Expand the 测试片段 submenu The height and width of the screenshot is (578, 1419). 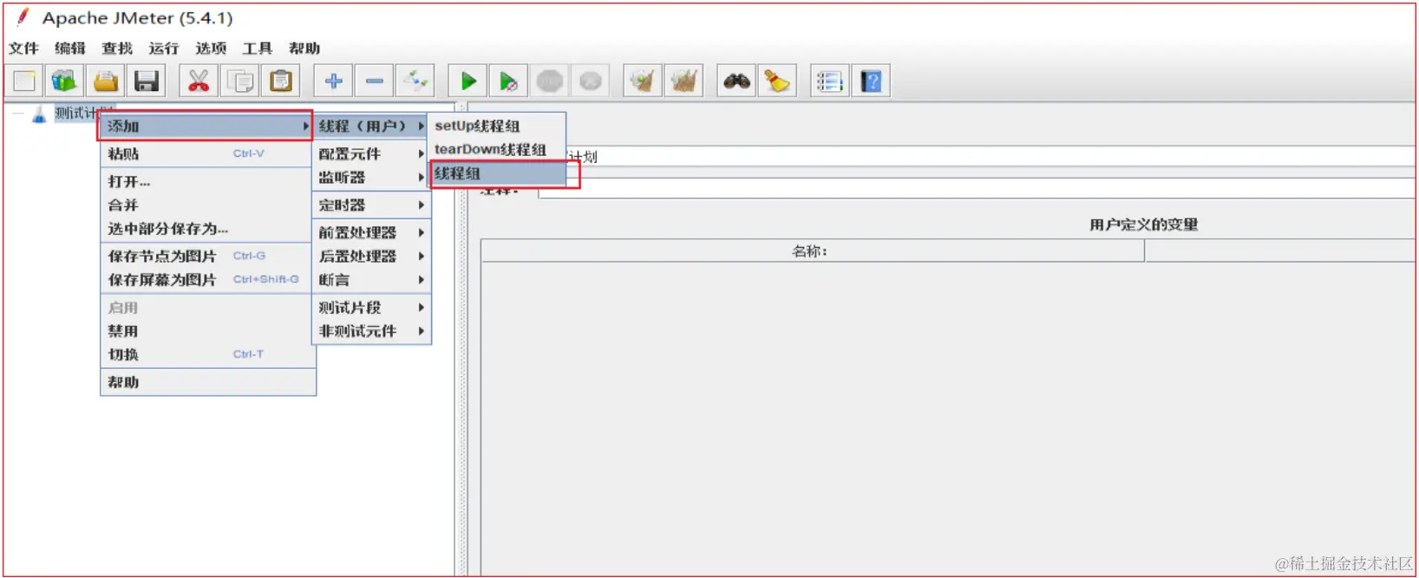pos(371,307)
